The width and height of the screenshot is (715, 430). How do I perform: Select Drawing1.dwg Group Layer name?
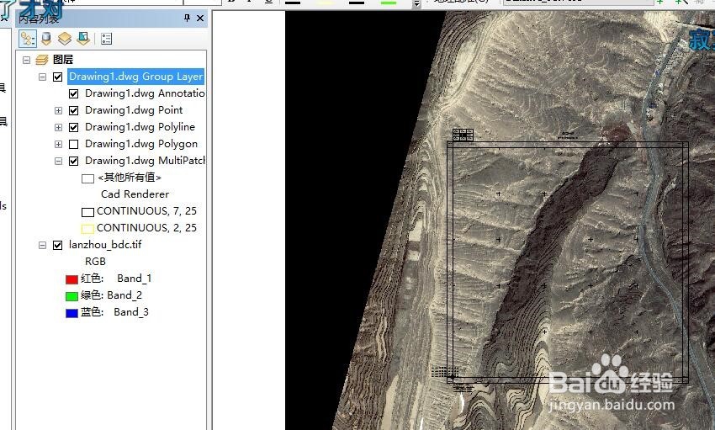click(136, 77)
